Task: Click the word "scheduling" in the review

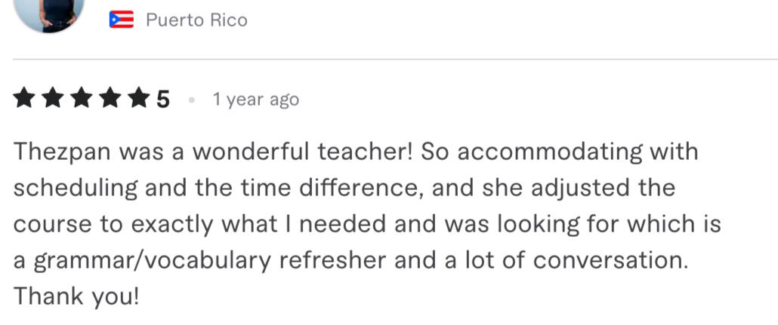Action: click(76, 188)
